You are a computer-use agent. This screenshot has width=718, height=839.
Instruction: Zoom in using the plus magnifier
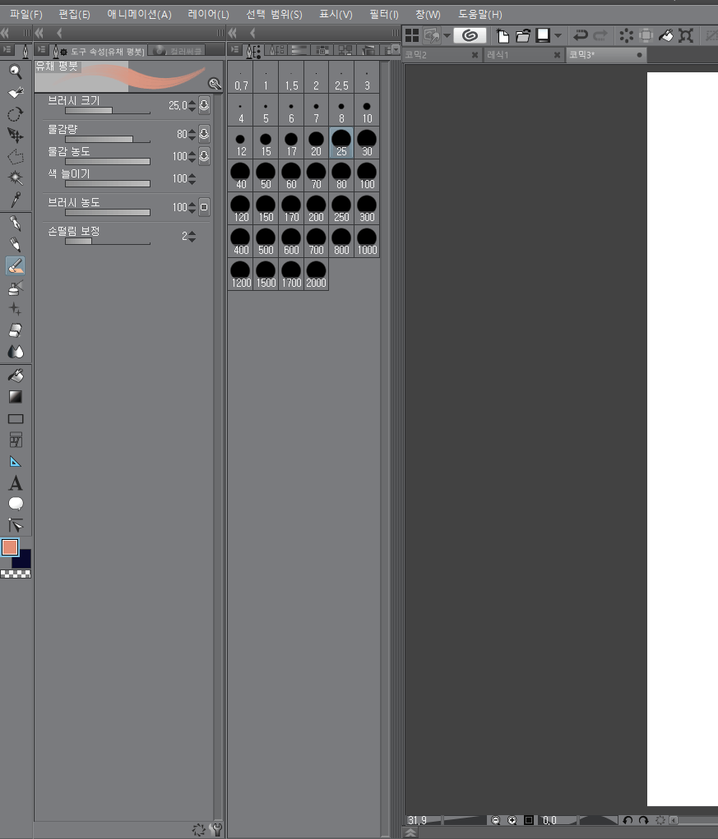click(x=512, y=820)
